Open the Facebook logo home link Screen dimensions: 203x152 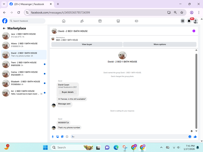[x=5, y=21]
